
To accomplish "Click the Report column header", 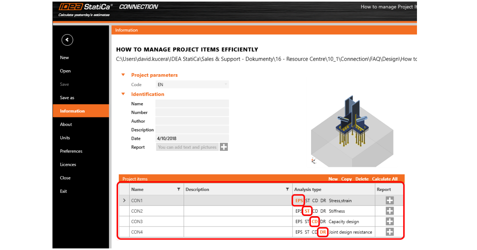I will point(389,189).
